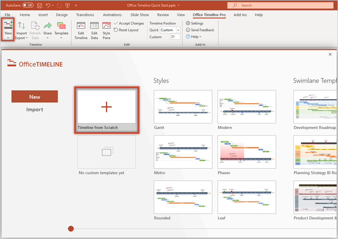This screenshot has height=239, width=338.
Task: Choose the Phases style thumbnail
Action: point(247,152)
